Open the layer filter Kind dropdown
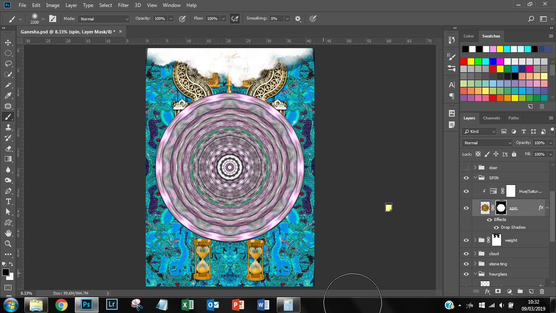 tap(479, 132)
